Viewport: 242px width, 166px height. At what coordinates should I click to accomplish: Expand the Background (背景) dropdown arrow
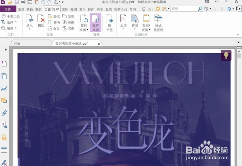click(x=135, y=29)
